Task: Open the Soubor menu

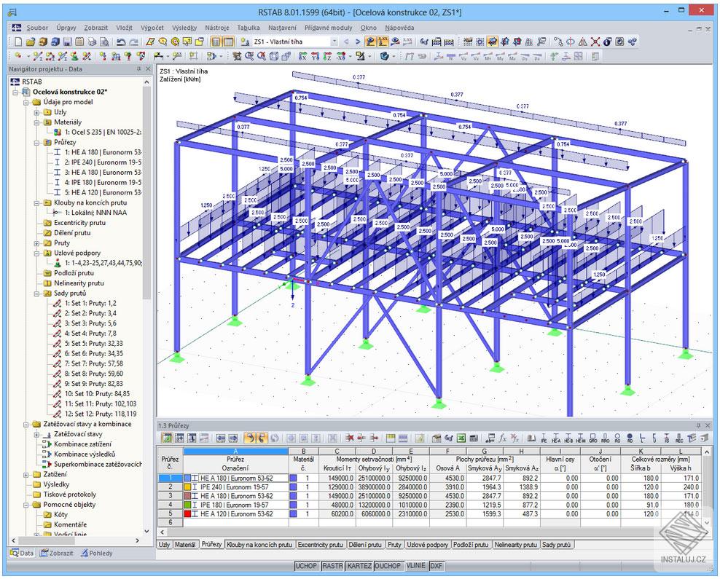Action: 37,28
